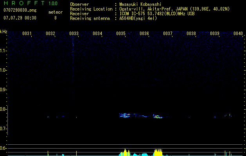
Task: Click the Receiving Location label
Action: point(91,9)
